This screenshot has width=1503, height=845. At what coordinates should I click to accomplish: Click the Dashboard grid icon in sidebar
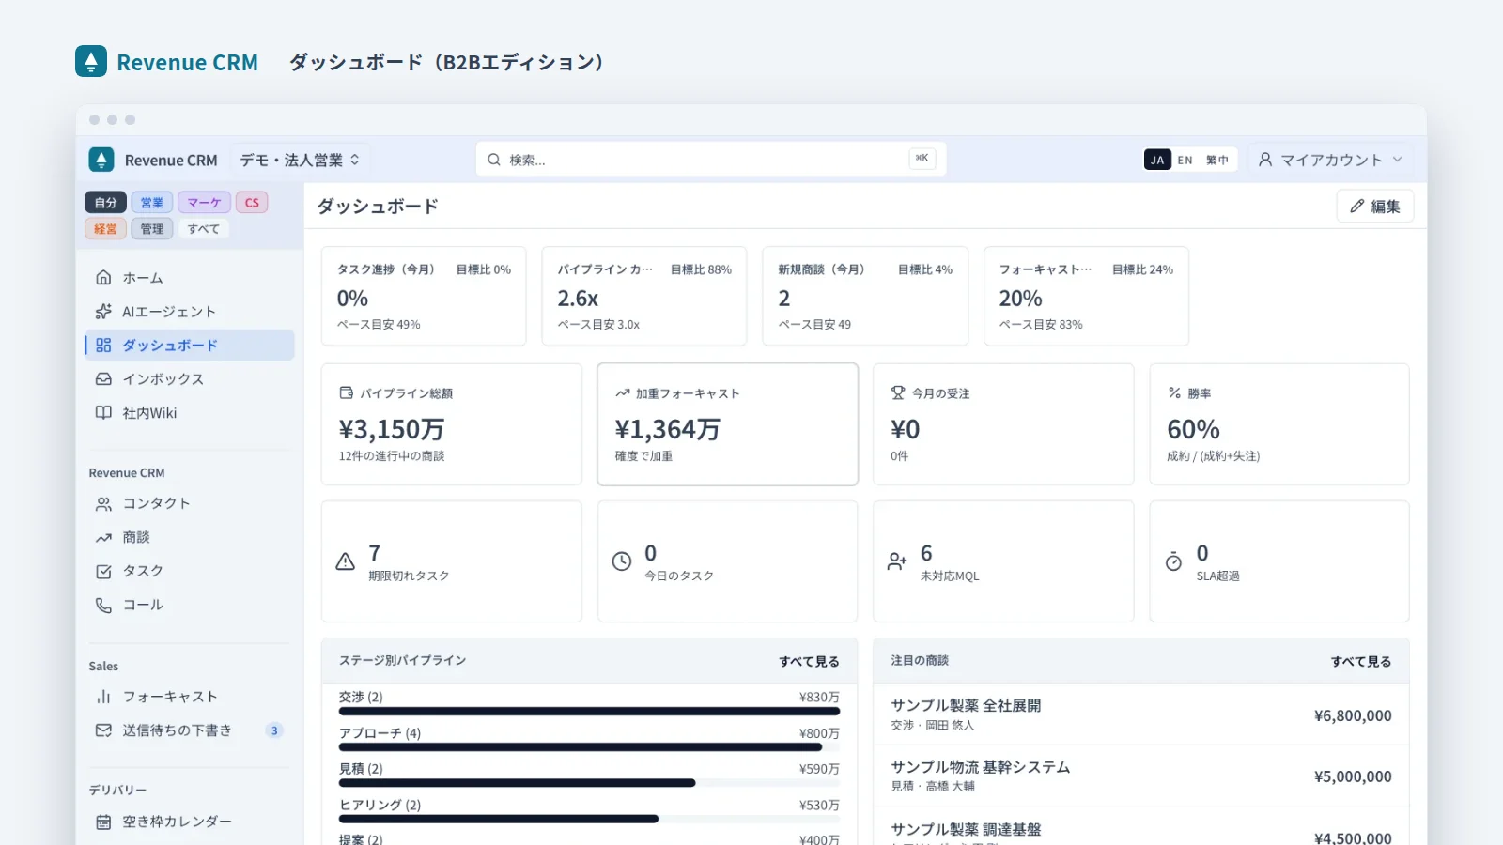pos(103,346)
